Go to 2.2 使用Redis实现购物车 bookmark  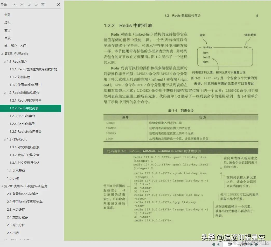pyautogui.click(x=25, y=202)
